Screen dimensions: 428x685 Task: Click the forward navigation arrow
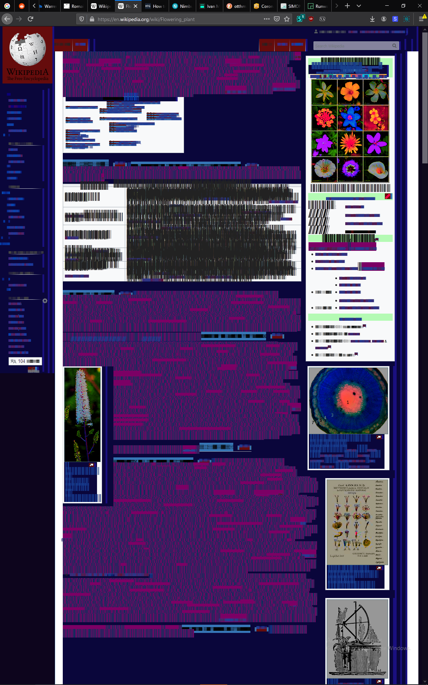[x=19, y=19]
